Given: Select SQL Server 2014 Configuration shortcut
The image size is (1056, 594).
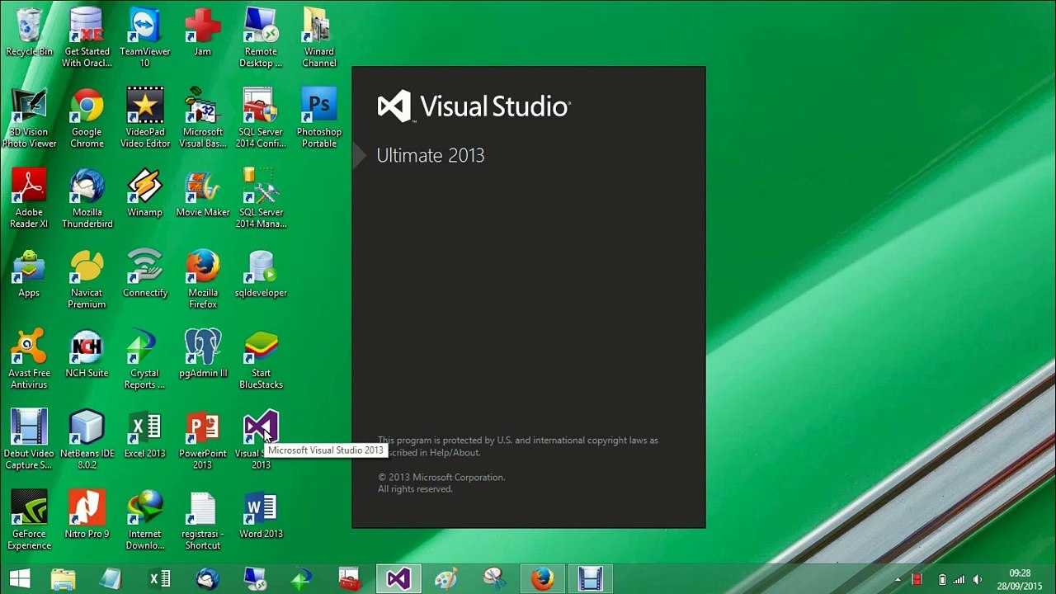Looking at the screenshot, I should tap(261, 118).
